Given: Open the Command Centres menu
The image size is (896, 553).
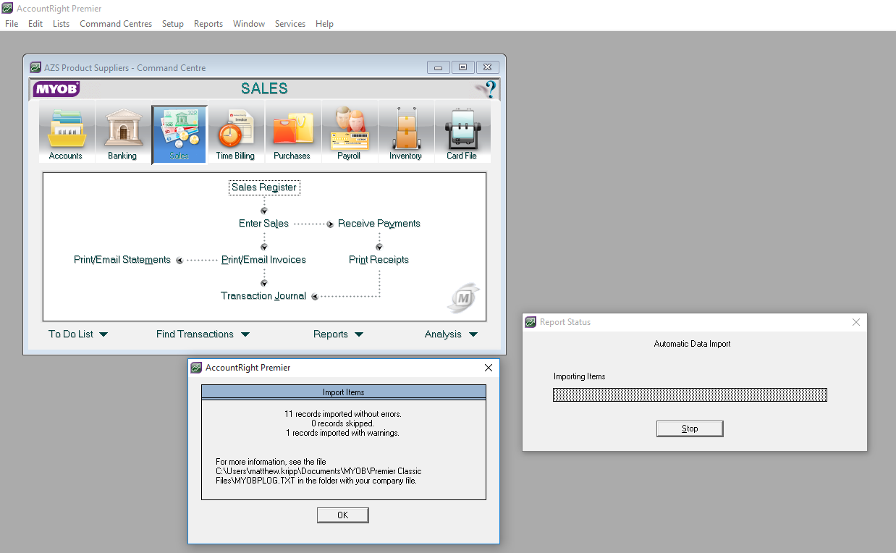Looking at the screenshot, I should (116, 24).
